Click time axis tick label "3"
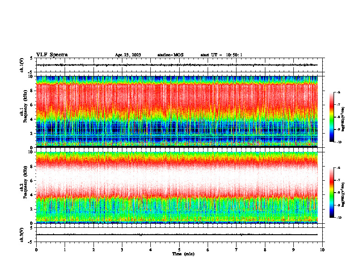The image size is (363, 280). point(122,250)
